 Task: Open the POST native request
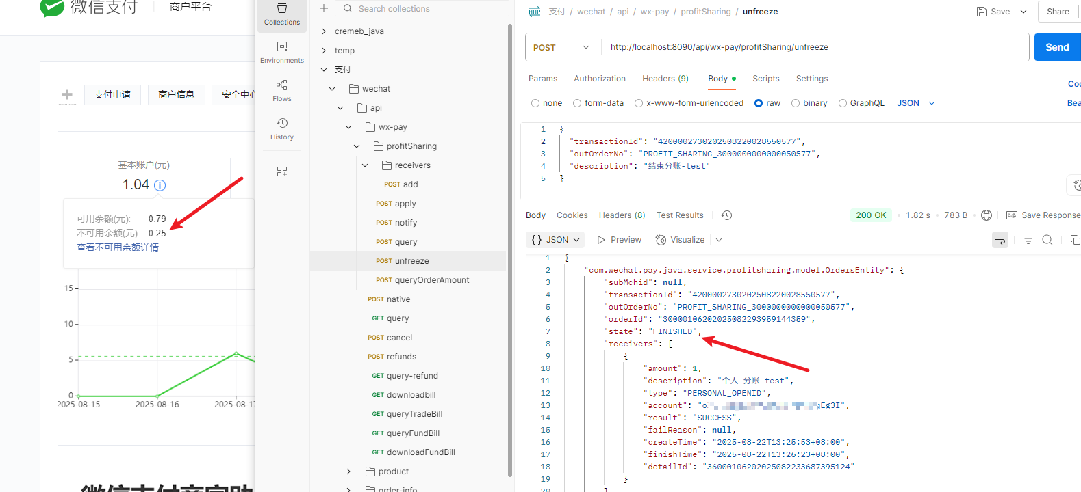pyautogui.click(x=389, y=299)
